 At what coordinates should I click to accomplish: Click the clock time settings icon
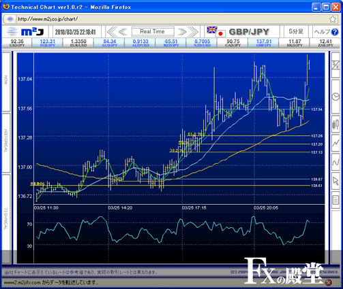335,97
